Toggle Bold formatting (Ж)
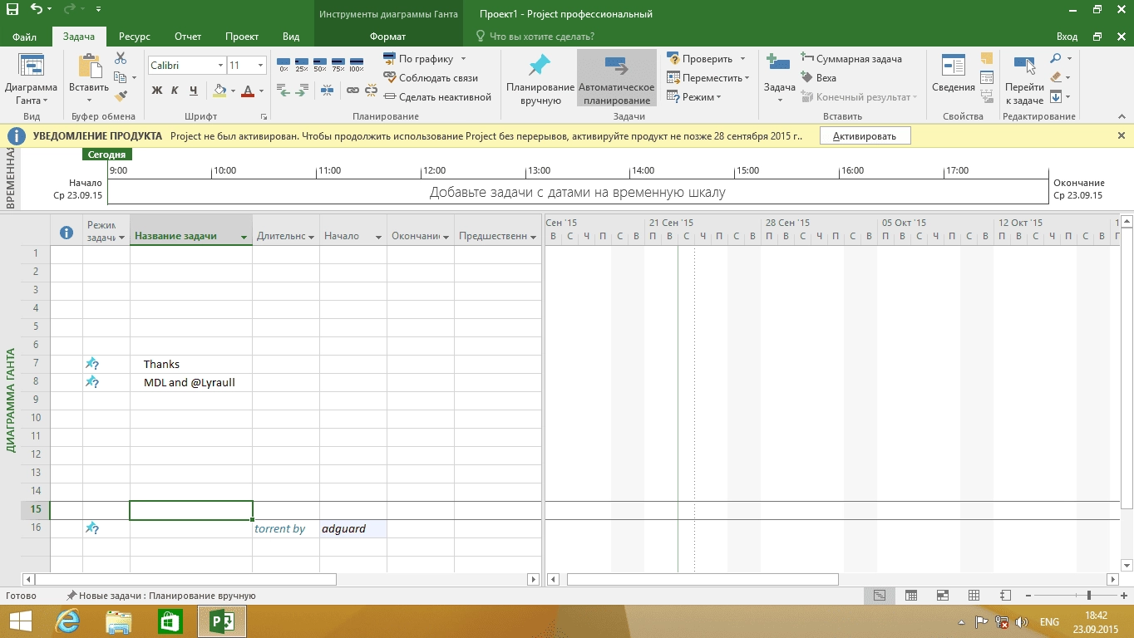Viewport: 1134px width, 638px height. (x=157, y=91)
